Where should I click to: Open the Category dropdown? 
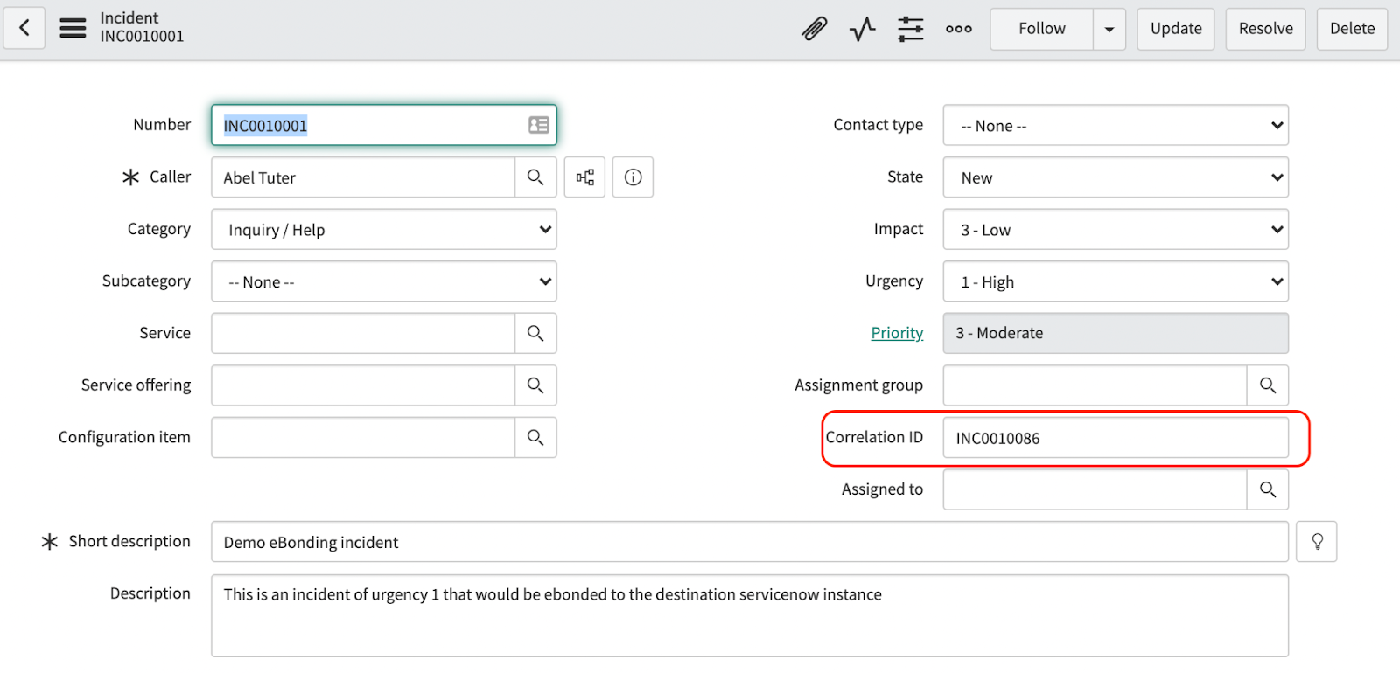pyautogui.click(x=384, y=230)
